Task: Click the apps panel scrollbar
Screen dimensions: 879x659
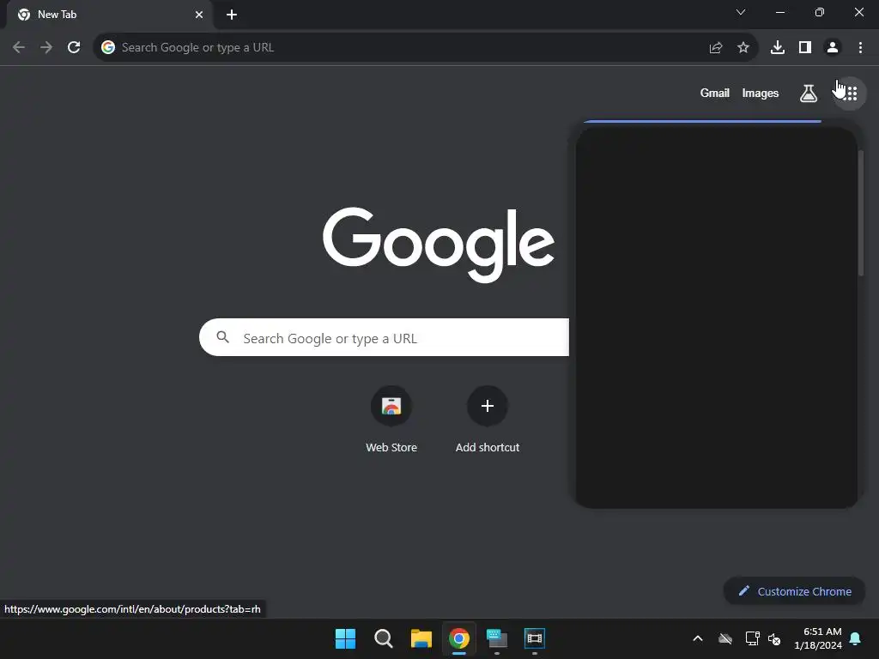Action: 860,213
